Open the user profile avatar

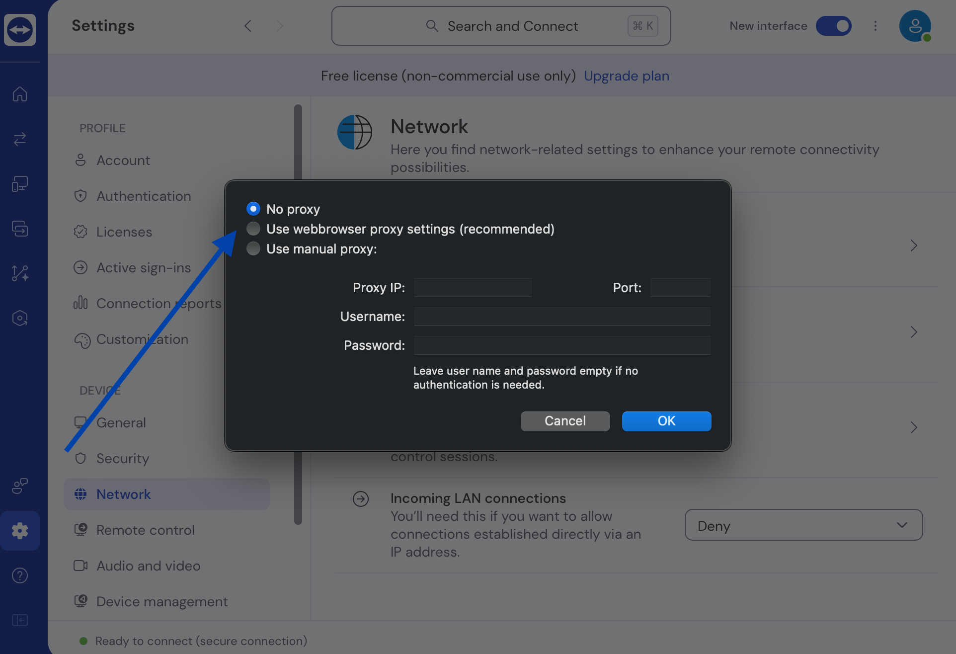pos(915,26)
